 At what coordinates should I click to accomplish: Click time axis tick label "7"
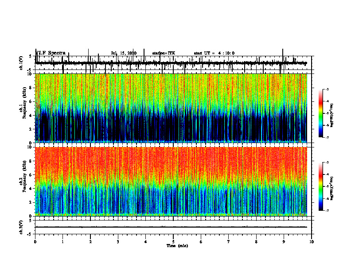point(229,242)
